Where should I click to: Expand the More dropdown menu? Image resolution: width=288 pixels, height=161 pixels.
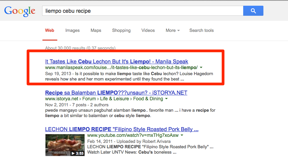click(172, 30)
